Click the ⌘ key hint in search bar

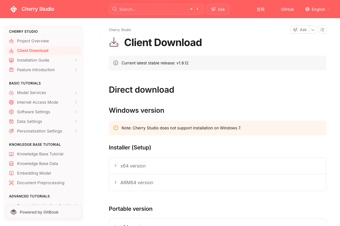(x=191, y=9)
